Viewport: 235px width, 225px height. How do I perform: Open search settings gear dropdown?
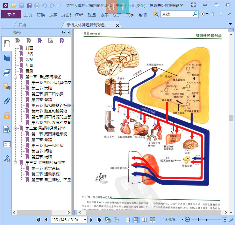pos(204,14)
